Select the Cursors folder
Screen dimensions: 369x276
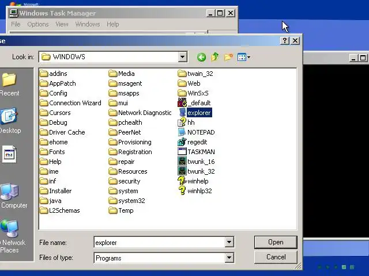pyautogui.click(x=55, y=113)
